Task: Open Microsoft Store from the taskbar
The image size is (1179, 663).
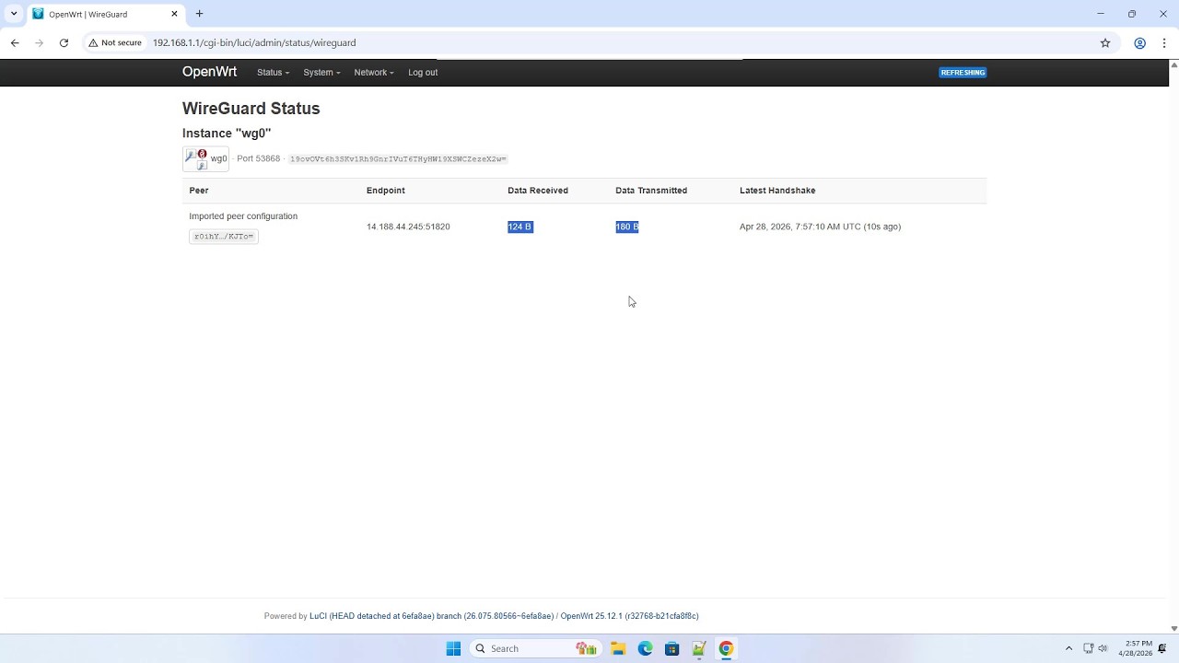Action: (672, 648)
